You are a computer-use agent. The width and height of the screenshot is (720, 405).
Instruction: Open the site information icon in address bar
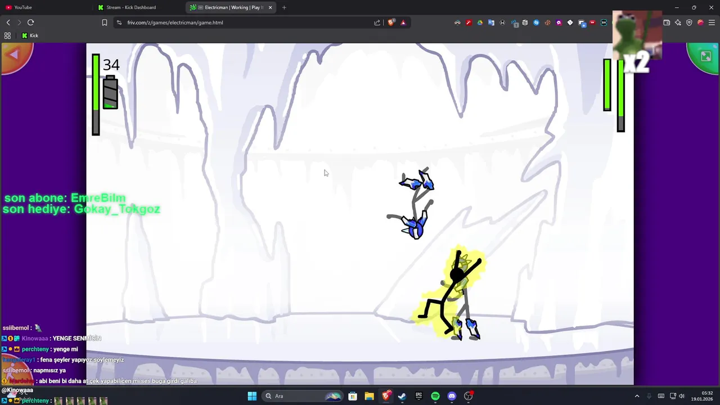click(118, 22)
